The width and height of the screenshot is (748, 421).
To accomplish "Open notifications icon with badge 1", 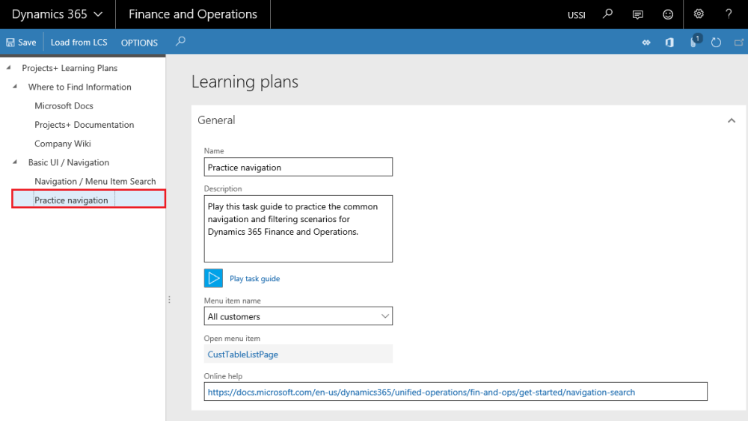I will click(695, 41).
